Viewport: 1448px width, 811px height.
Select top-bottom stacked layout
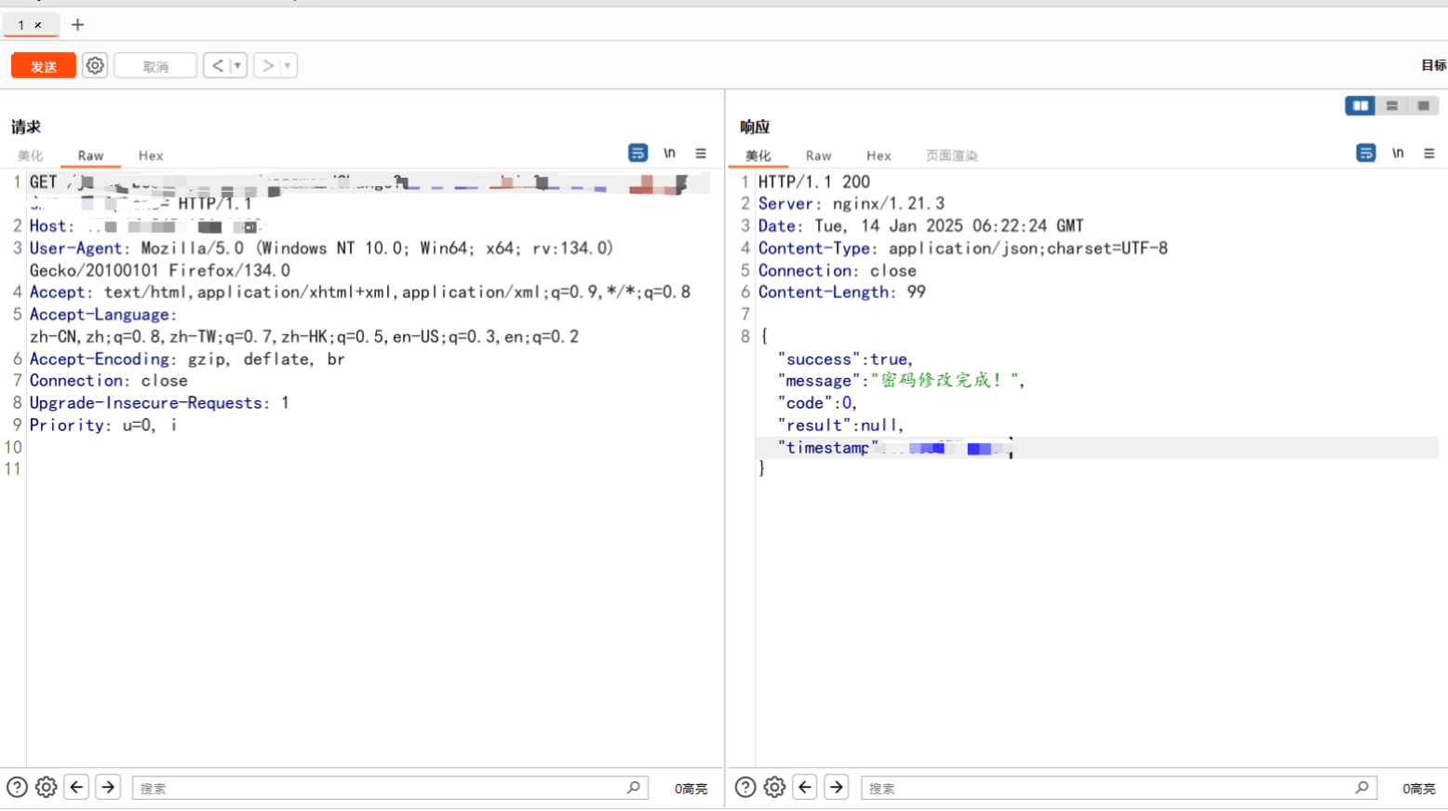(x=1392, y=105)
